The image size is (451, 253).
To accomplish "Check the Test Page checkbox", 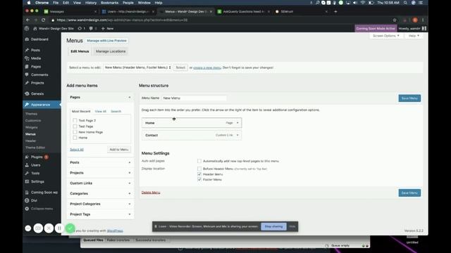I will coord(75,126).
